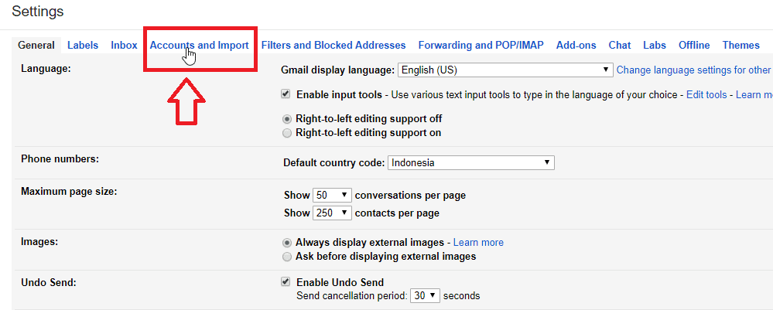
Task: Toggle Enable input tools checkbox
Action: (x=286, y=94)
